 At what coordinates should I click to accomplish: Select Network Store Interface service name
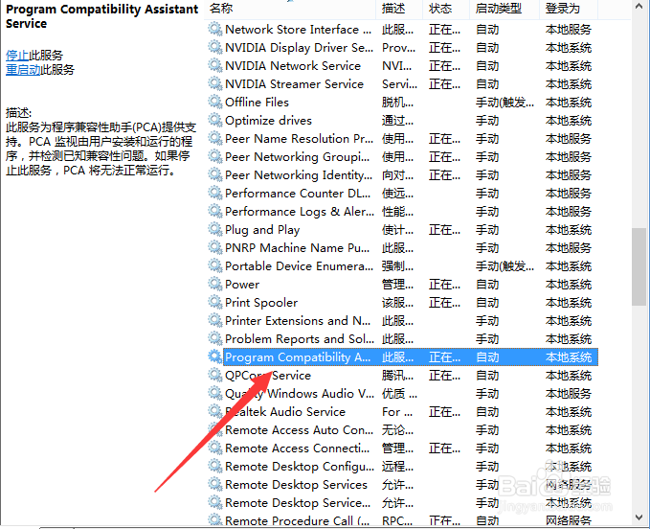click(298, 30)
